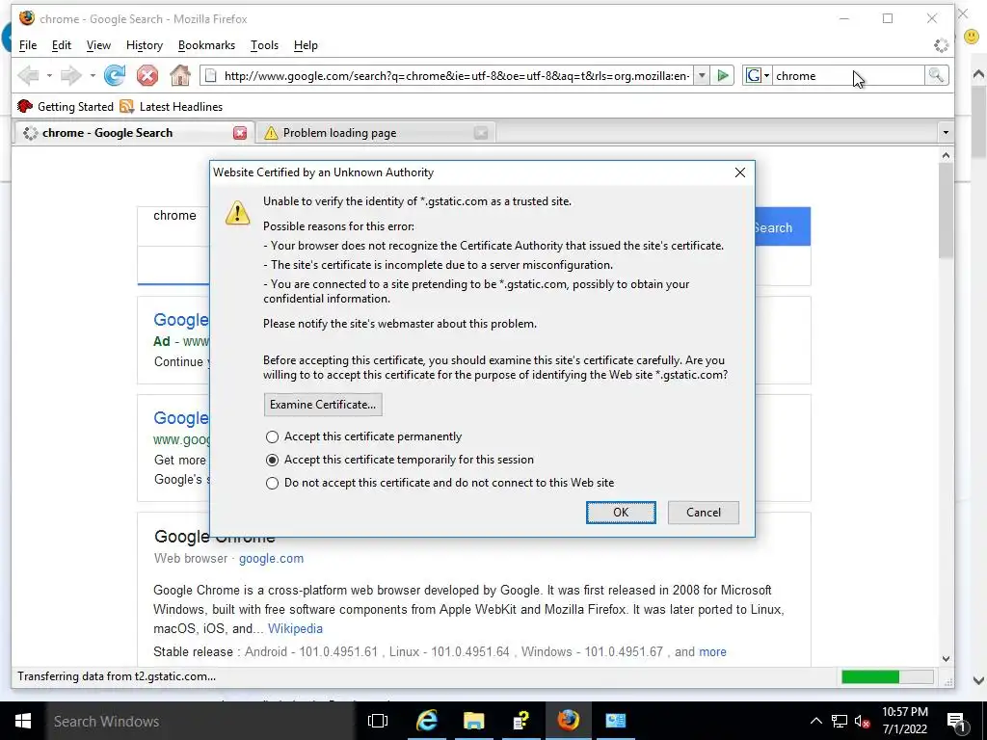Stop loading the page
Image resolution: width=987 pixels, height=740 pixels.
coord(147,75)
